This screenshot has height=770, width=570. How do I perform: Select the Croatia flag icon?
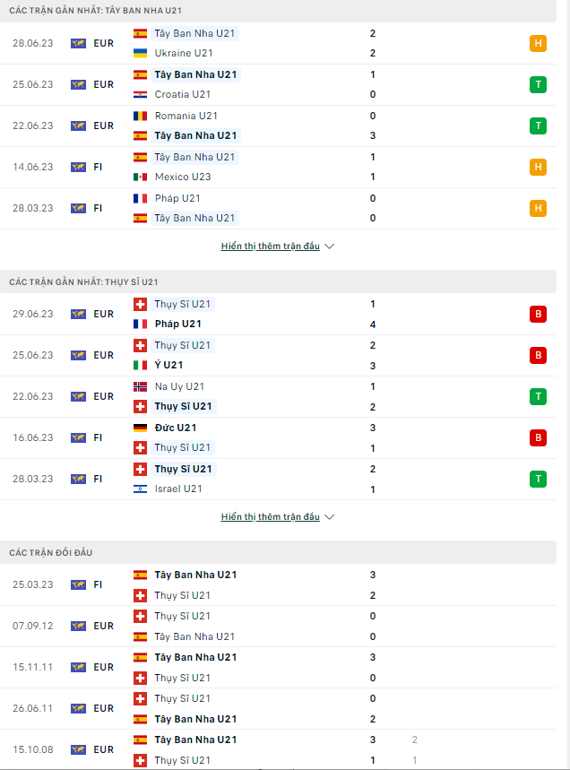138,94
